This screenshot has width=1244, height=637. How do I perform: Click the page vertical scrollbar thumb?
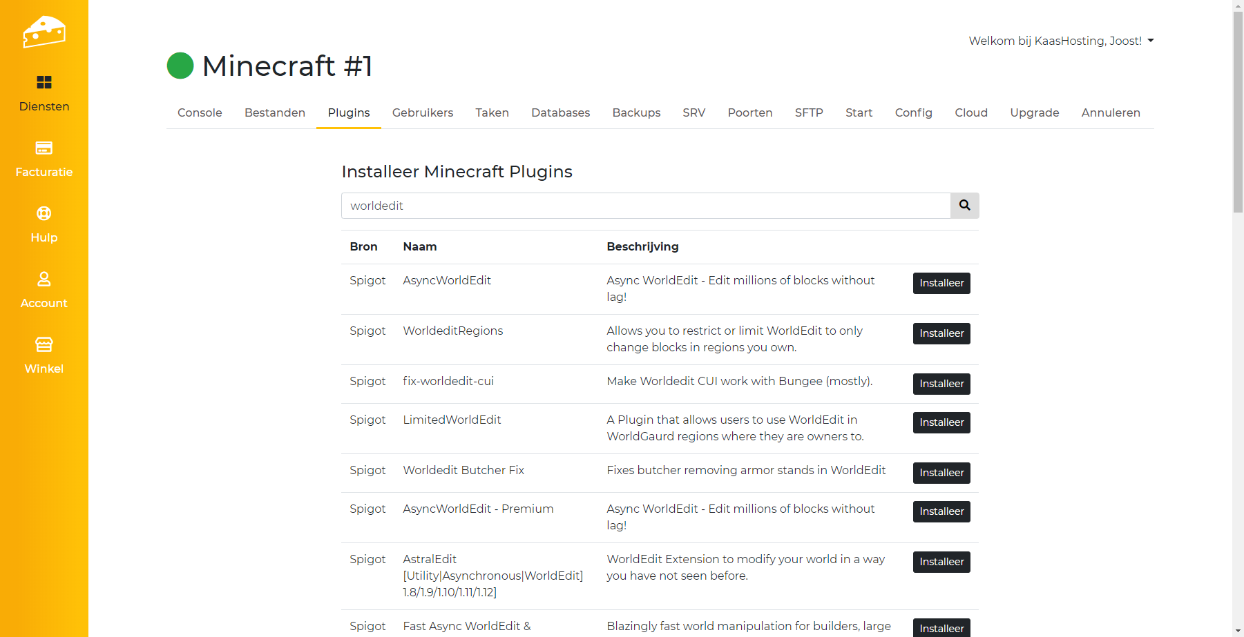click(1238, 110)
